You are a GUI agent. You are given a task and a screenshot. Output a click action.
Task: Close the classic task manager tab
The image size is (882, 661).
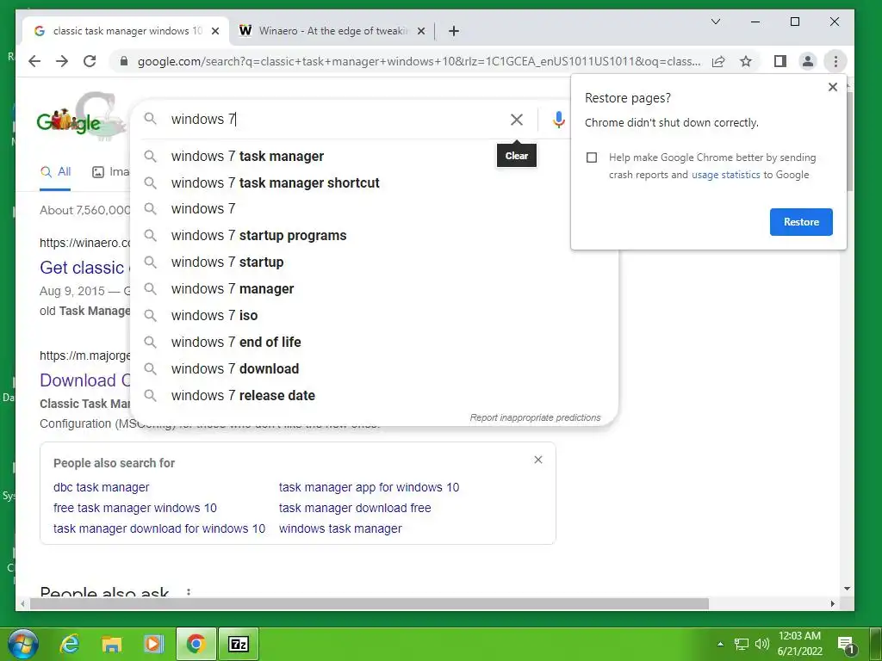click(214, 31)
